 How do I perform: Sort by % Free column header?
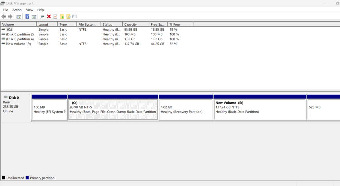coord(180,24)
